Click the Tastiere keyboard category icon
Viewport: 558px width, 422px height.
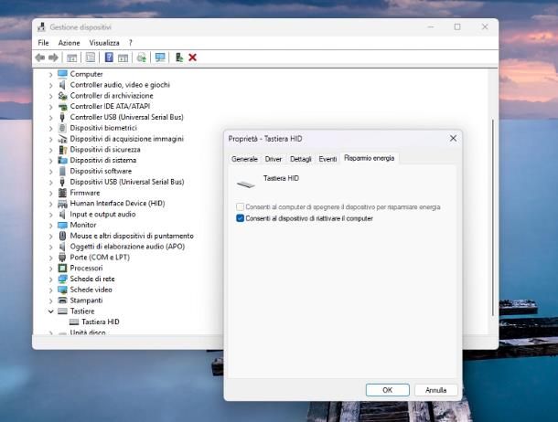(62, 311)
